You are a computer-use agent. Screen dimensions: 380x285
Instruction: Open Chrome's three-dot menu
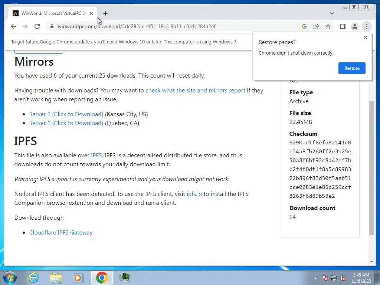click(367, 26)
